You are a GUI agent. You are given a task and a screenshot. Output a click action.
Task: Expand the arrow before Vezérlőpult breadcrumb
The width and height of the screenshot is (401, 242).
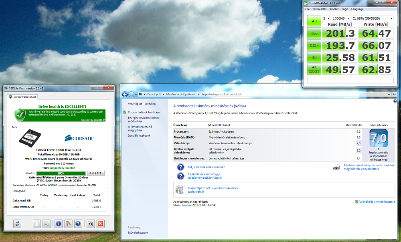tap(144, 95)
